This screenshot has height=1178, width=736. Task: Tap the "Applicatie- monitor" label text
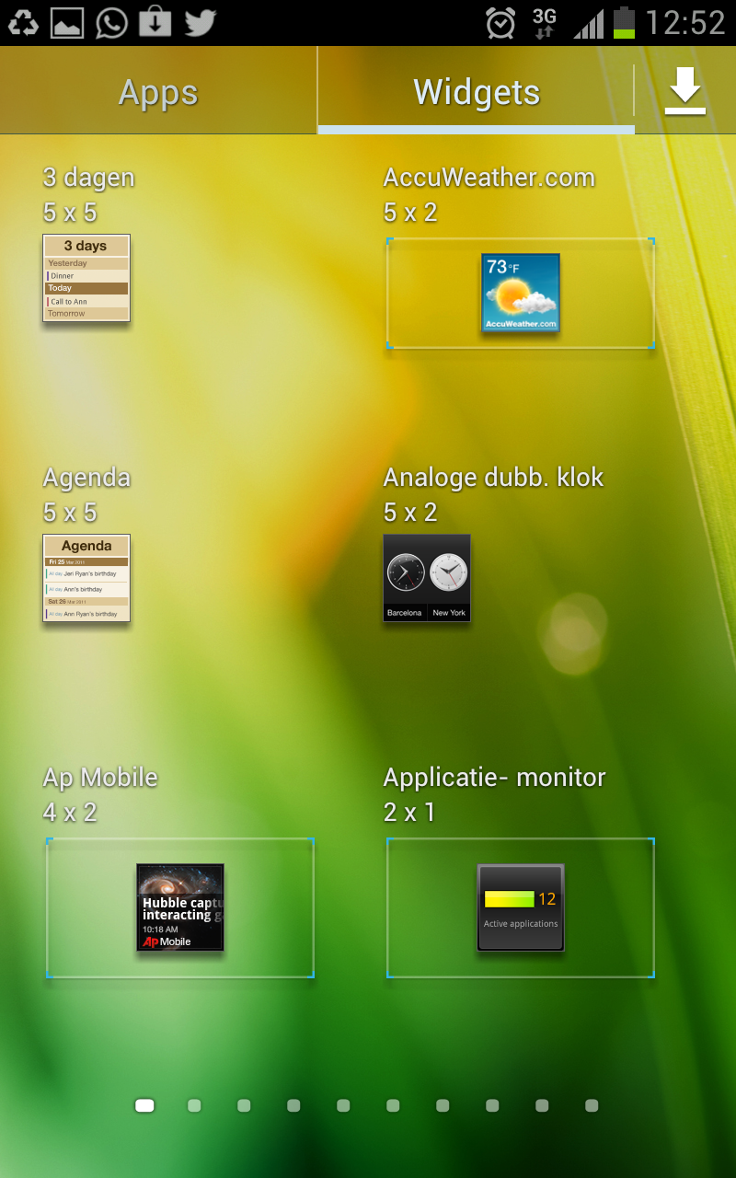(494, 778)
